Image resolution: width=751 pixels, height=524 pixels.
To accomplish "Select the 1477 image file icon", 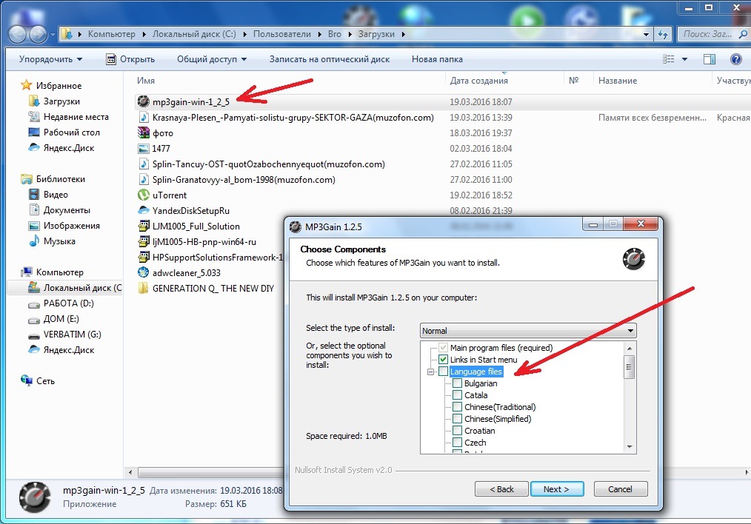I will 143,148.
